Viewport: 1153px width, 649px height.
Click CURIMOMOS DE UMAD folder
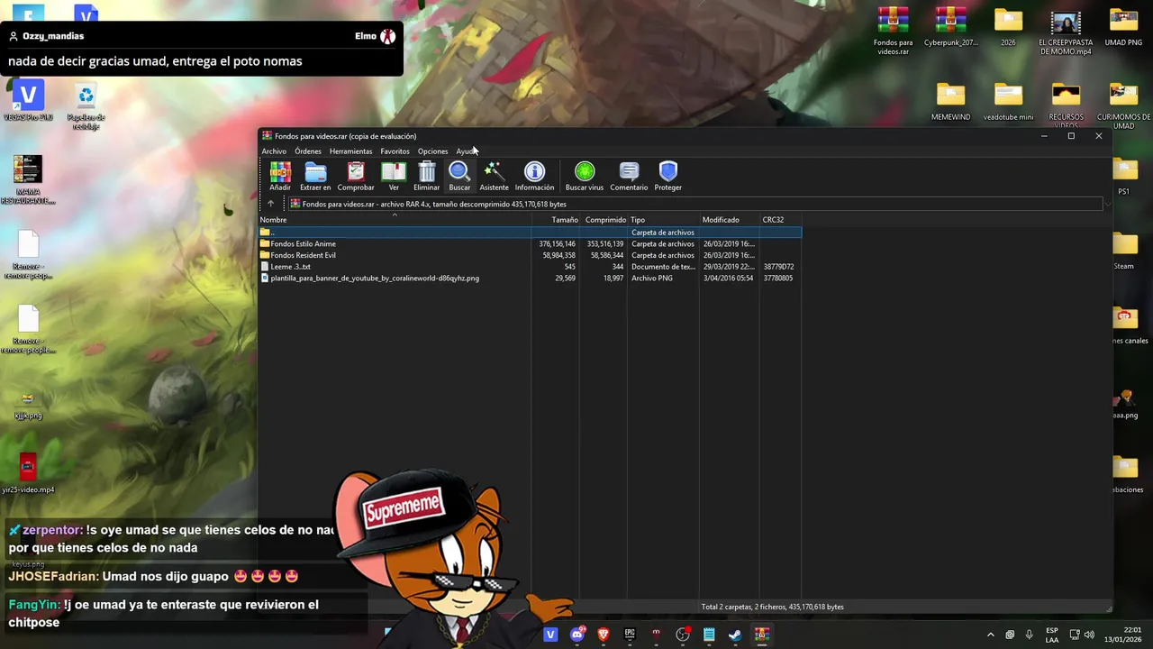click(1123, 105)
